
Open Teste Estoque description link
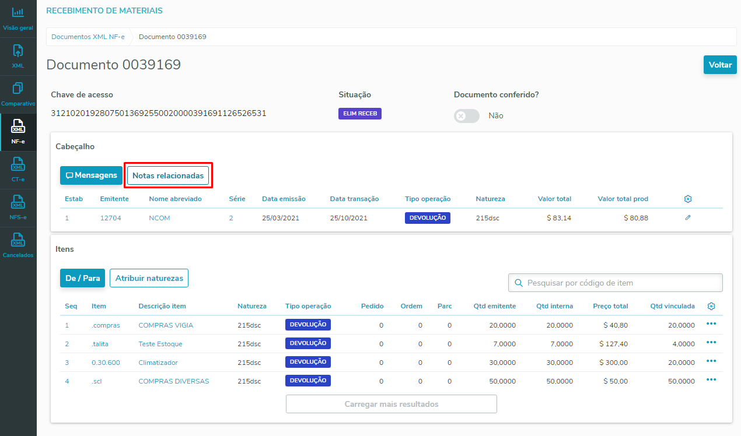pos(160,344)
